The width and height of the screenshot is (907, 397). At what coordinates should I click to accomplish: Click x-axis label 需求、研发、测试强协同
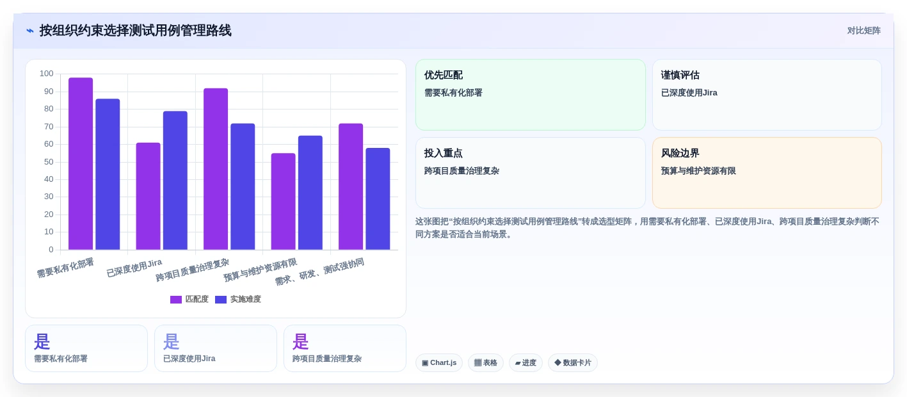320,272
